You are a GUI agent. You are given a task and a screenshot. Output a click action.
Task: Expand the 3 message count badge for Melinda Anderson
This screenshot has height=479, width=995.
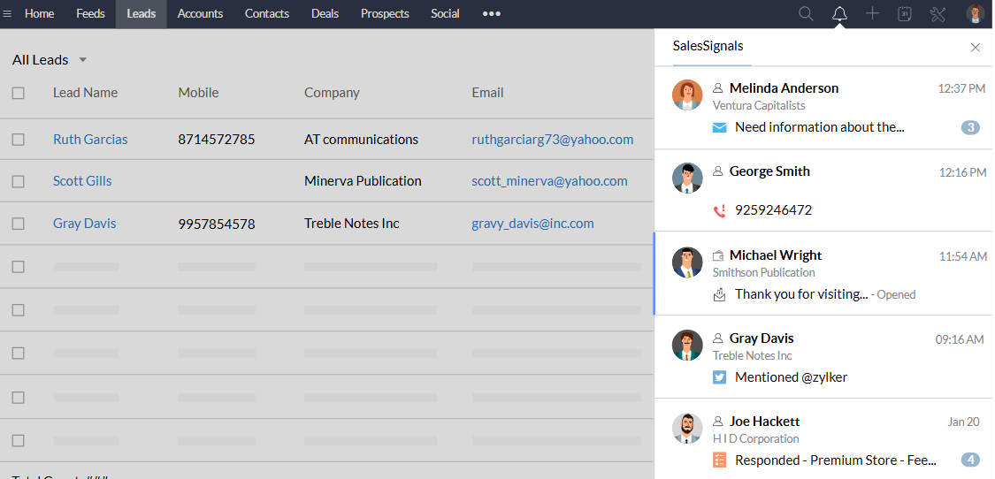[970, 127]
